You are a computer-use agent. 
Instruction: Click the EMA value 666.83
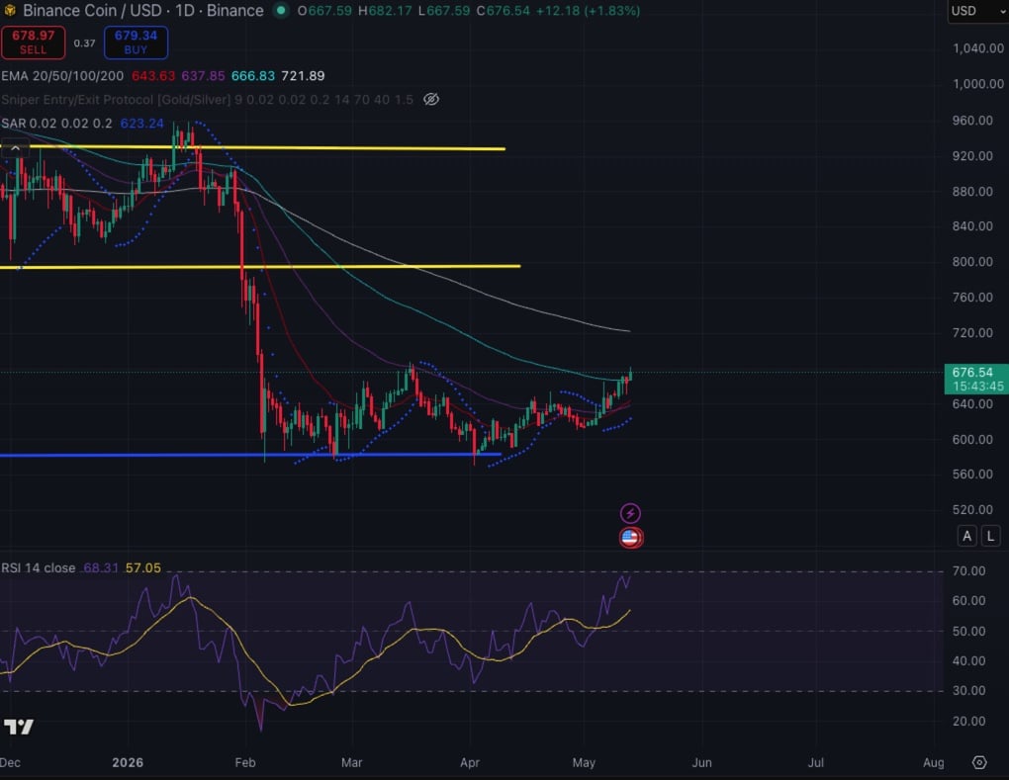click(x=253, y=76)
